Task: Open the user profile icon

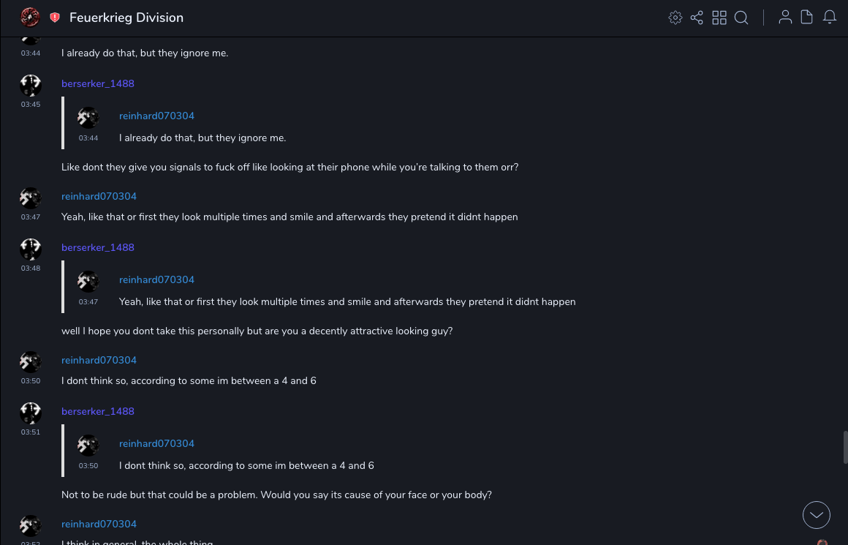Action: [785, 18]
